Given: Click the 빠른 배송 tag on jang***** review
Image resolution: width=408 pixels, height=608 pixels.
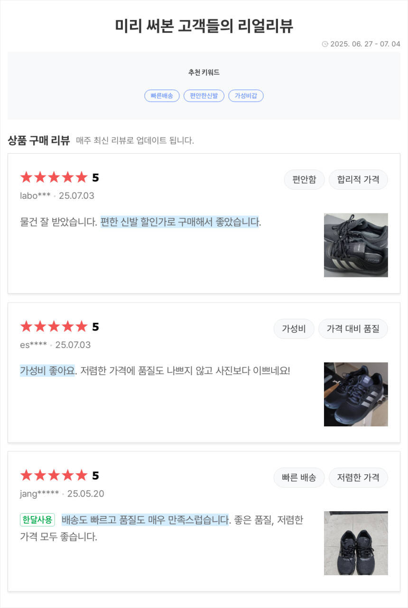Looking at the screenshot, I should [299, 478].
